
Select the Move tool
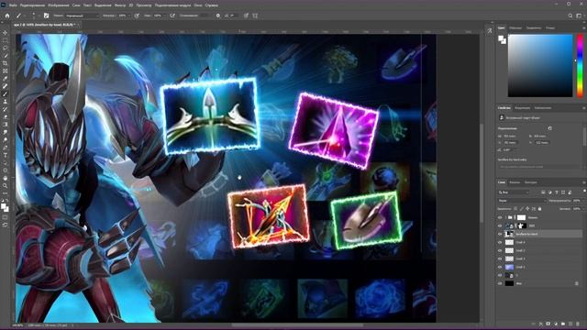click(x=6, y=33)
